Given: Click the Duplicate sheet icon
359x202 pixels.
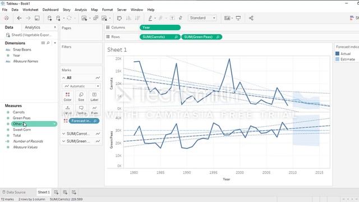Looking at the screenshot, I should [x=96, y=18].
